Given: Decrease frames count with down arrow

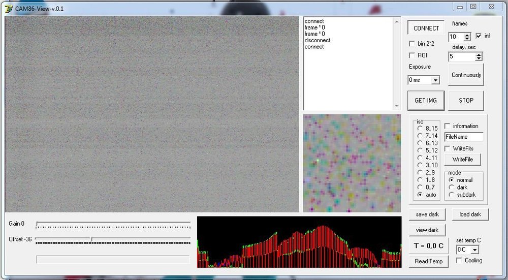Looking at the screenshot, I should (467, 39).
